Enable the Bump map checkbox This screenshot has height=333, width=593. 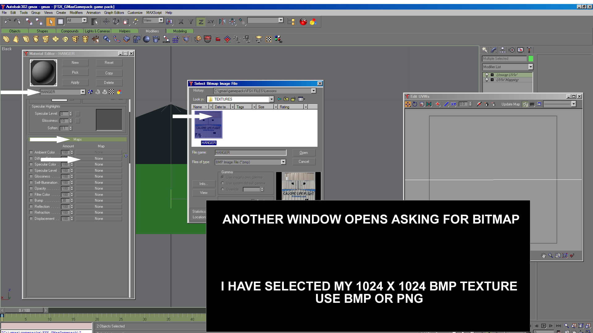click(x=31, y=200)
